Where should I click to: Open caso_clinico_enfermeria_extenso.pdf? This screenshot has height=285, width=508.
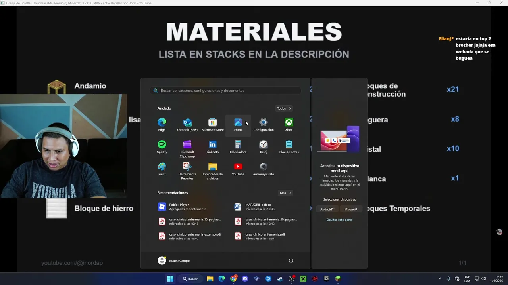point(189,236)
